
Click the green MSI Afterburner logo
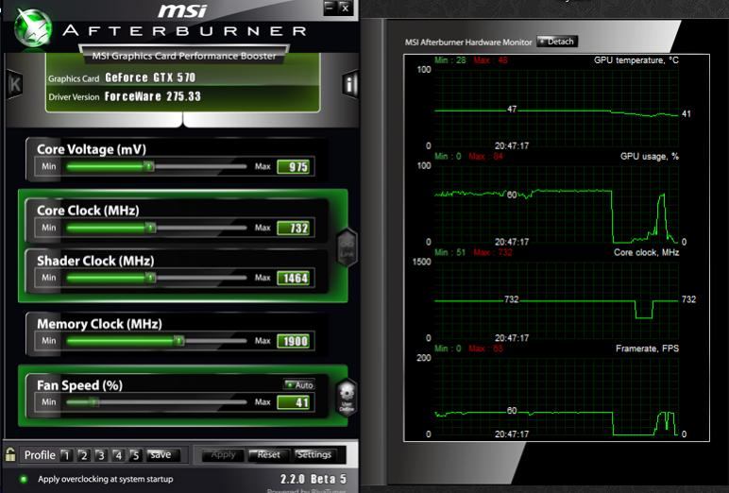(33, 28)
